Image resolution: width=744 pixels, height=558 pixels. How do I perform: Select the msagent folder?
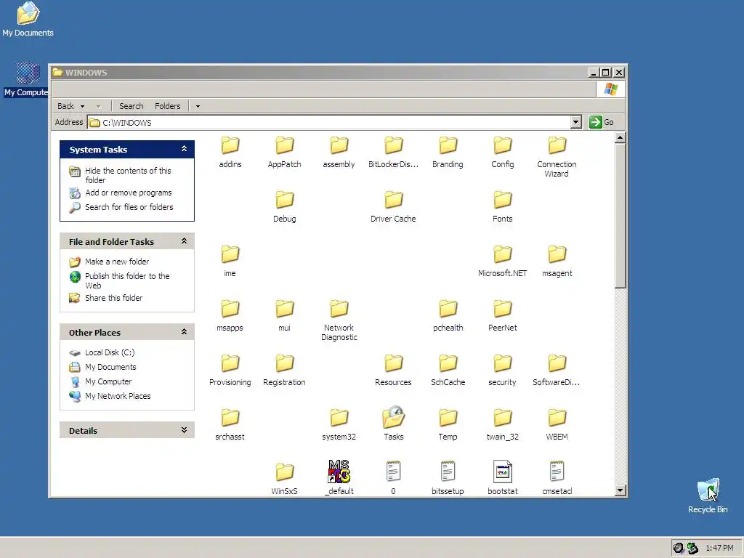click(557, 261)
